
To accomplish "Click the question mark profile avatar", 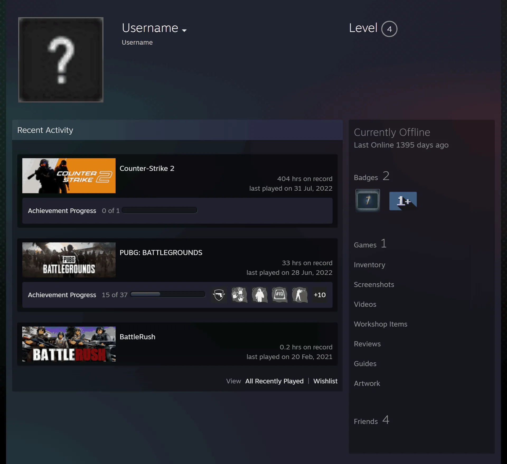I will click(x=61, y=60).
